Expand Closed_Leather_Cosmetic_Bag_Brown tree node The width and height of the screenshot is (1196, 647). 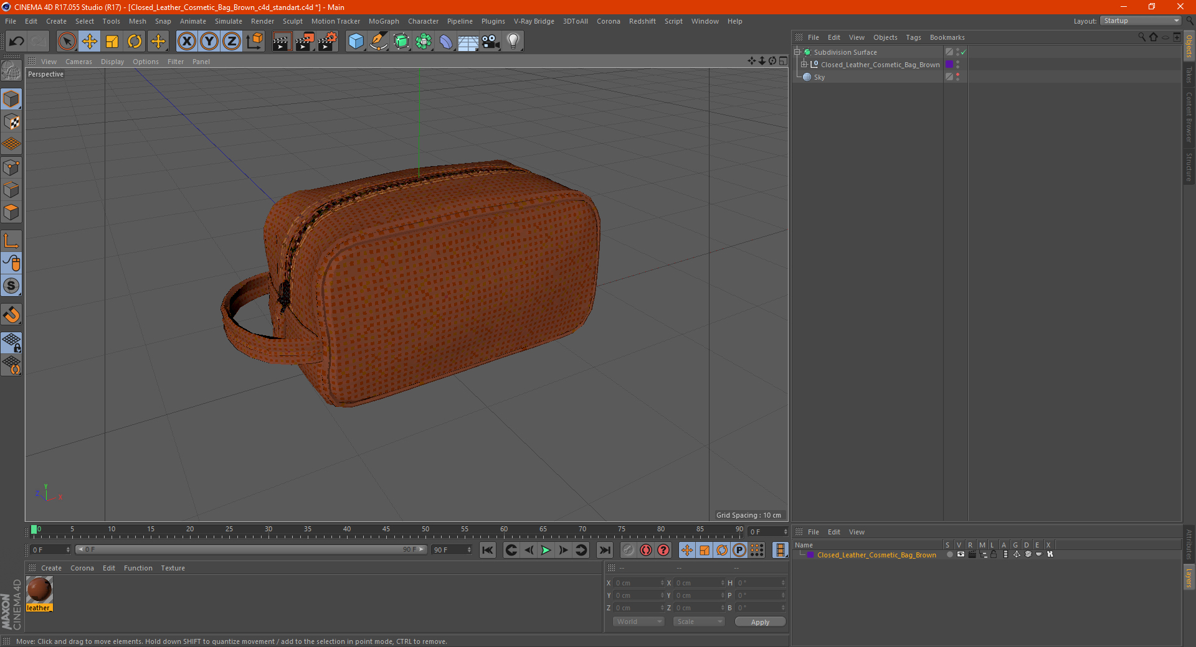(x=804, y=64)
